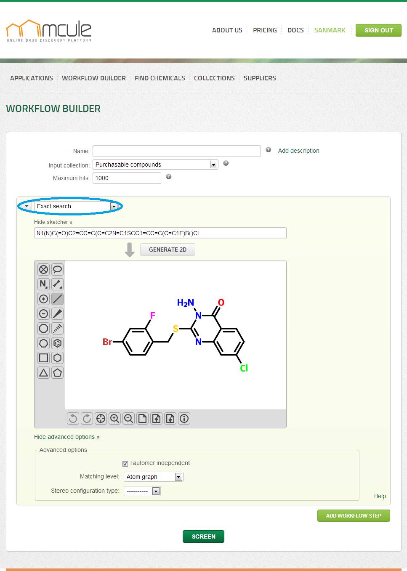Open the Collections menu item
The height and width of the screenshot is (571, 407).
[x=214, y=78]
